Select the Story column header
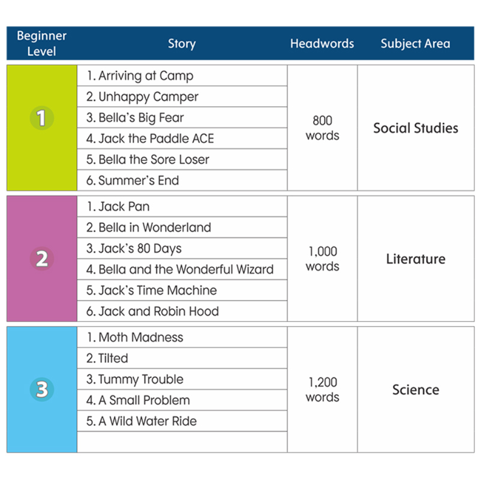Viewport: 480px width, 480px height. (x=182, y=43)
